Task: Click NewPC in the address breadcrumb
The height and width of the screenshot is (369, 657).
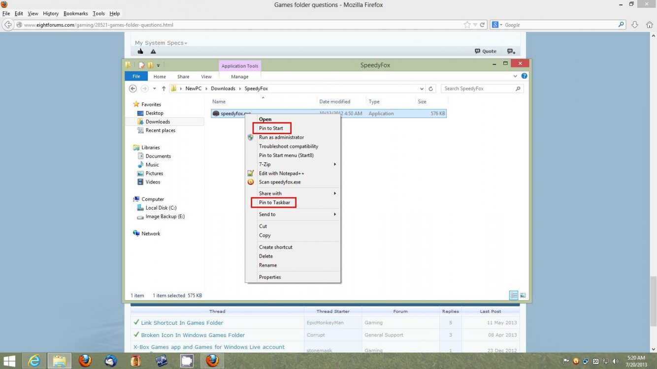Action: coord(194,89)
